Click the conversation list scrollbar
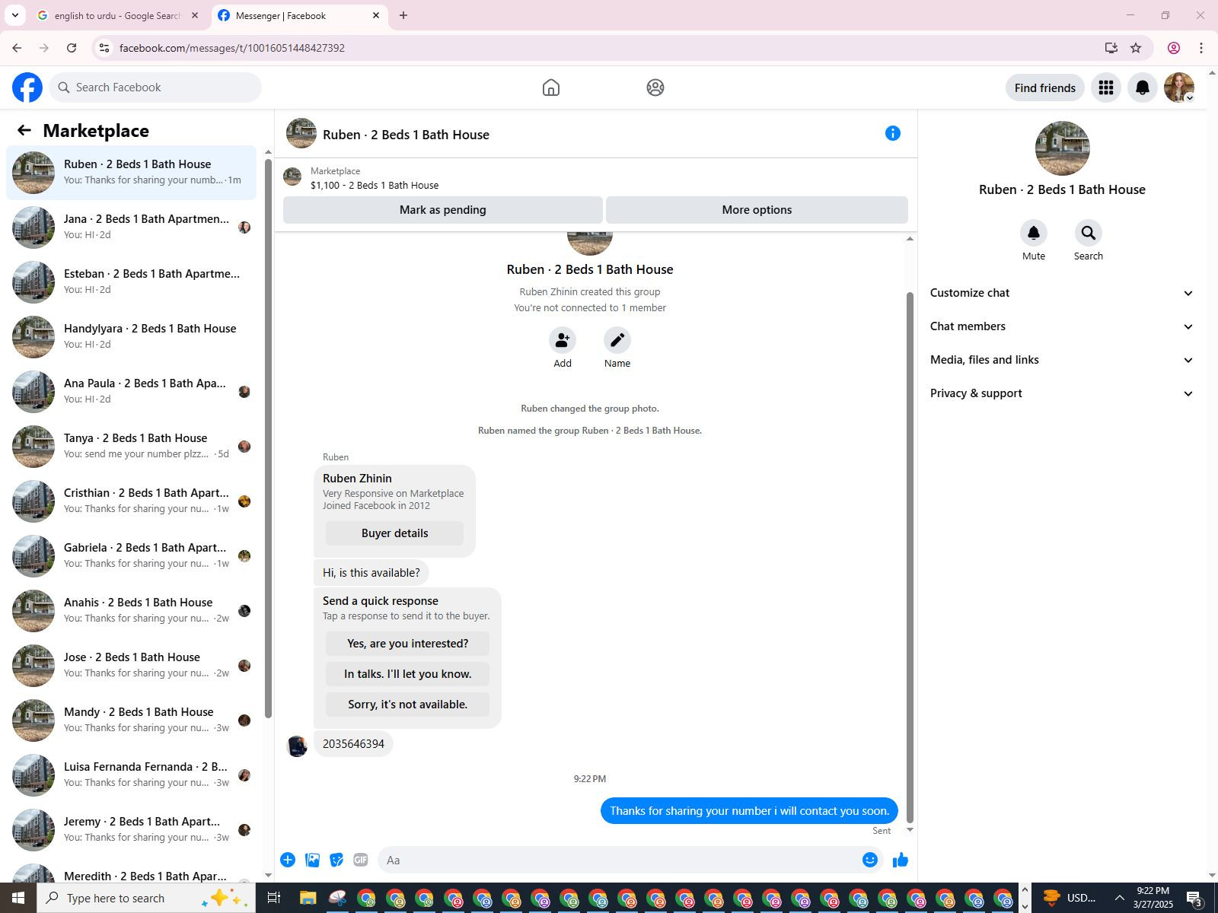The image size is (1218, 913). point(268,437)
